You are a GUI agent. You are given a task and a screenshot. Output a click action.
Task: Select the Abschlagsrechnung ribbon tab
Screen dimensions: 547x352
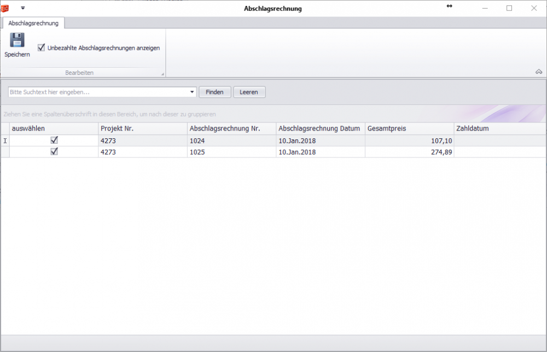coord(33,23)
